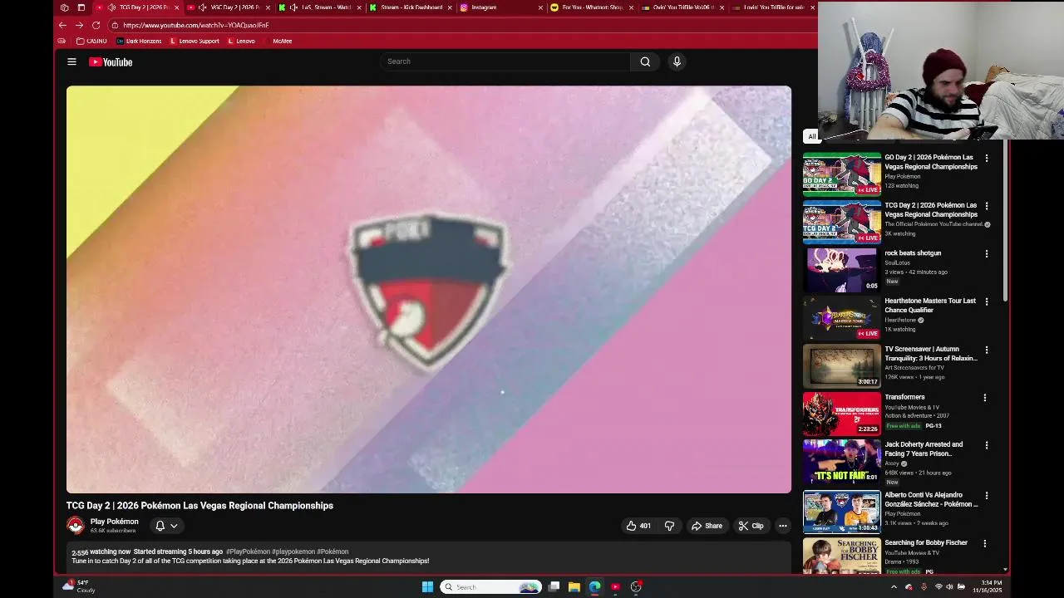Click in the YouTube search field
Viewport: 1064px width, 598px height.
[505, 61]
